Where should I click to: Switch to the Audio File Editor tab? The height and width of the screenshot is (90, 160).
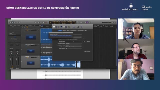80,30
